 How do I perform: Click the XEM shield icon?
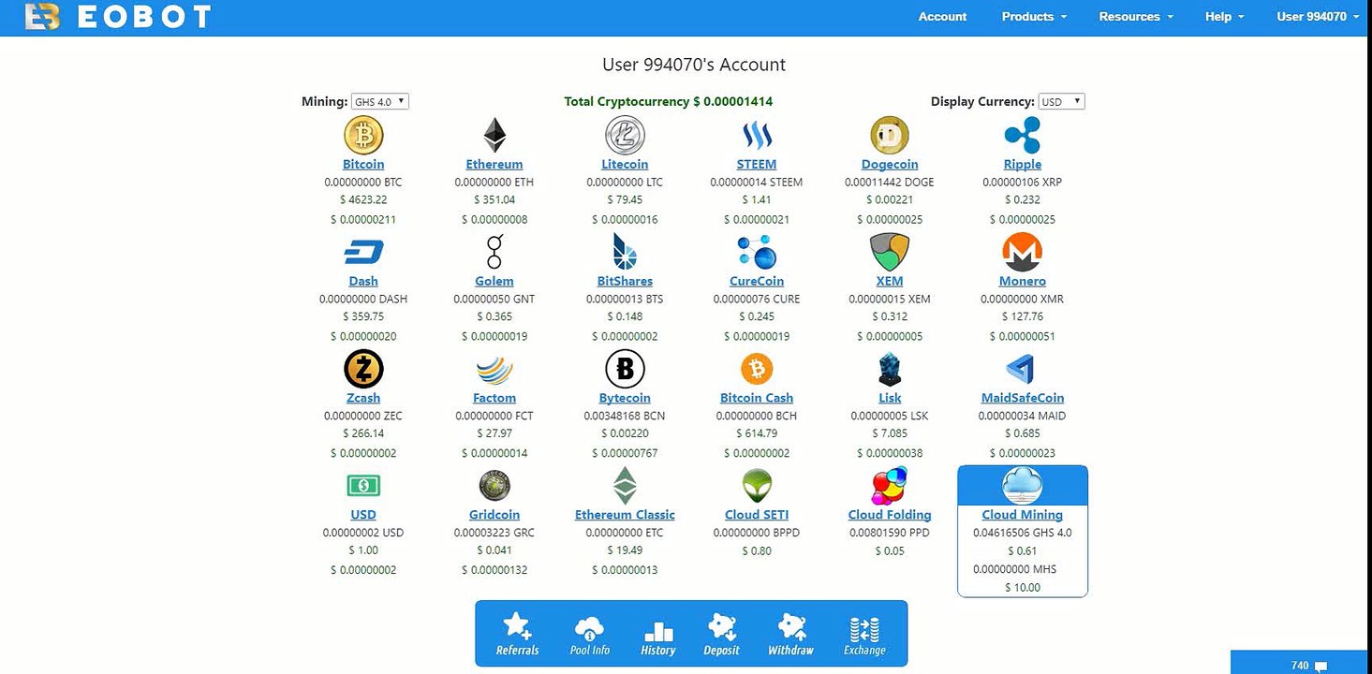coord(890,253)
